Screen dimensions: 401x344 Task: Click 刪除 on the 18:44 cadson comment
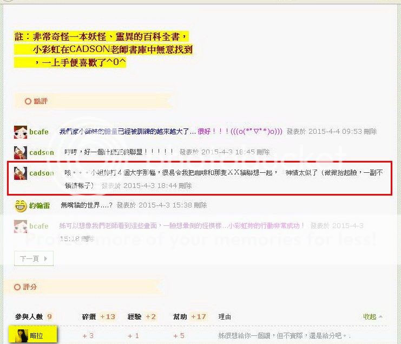coord(185,185)
